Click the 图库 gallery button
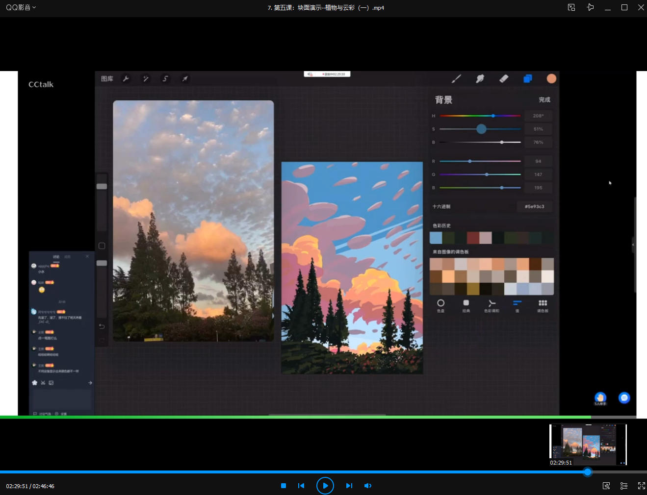The image size is (647, 495). 107,79
